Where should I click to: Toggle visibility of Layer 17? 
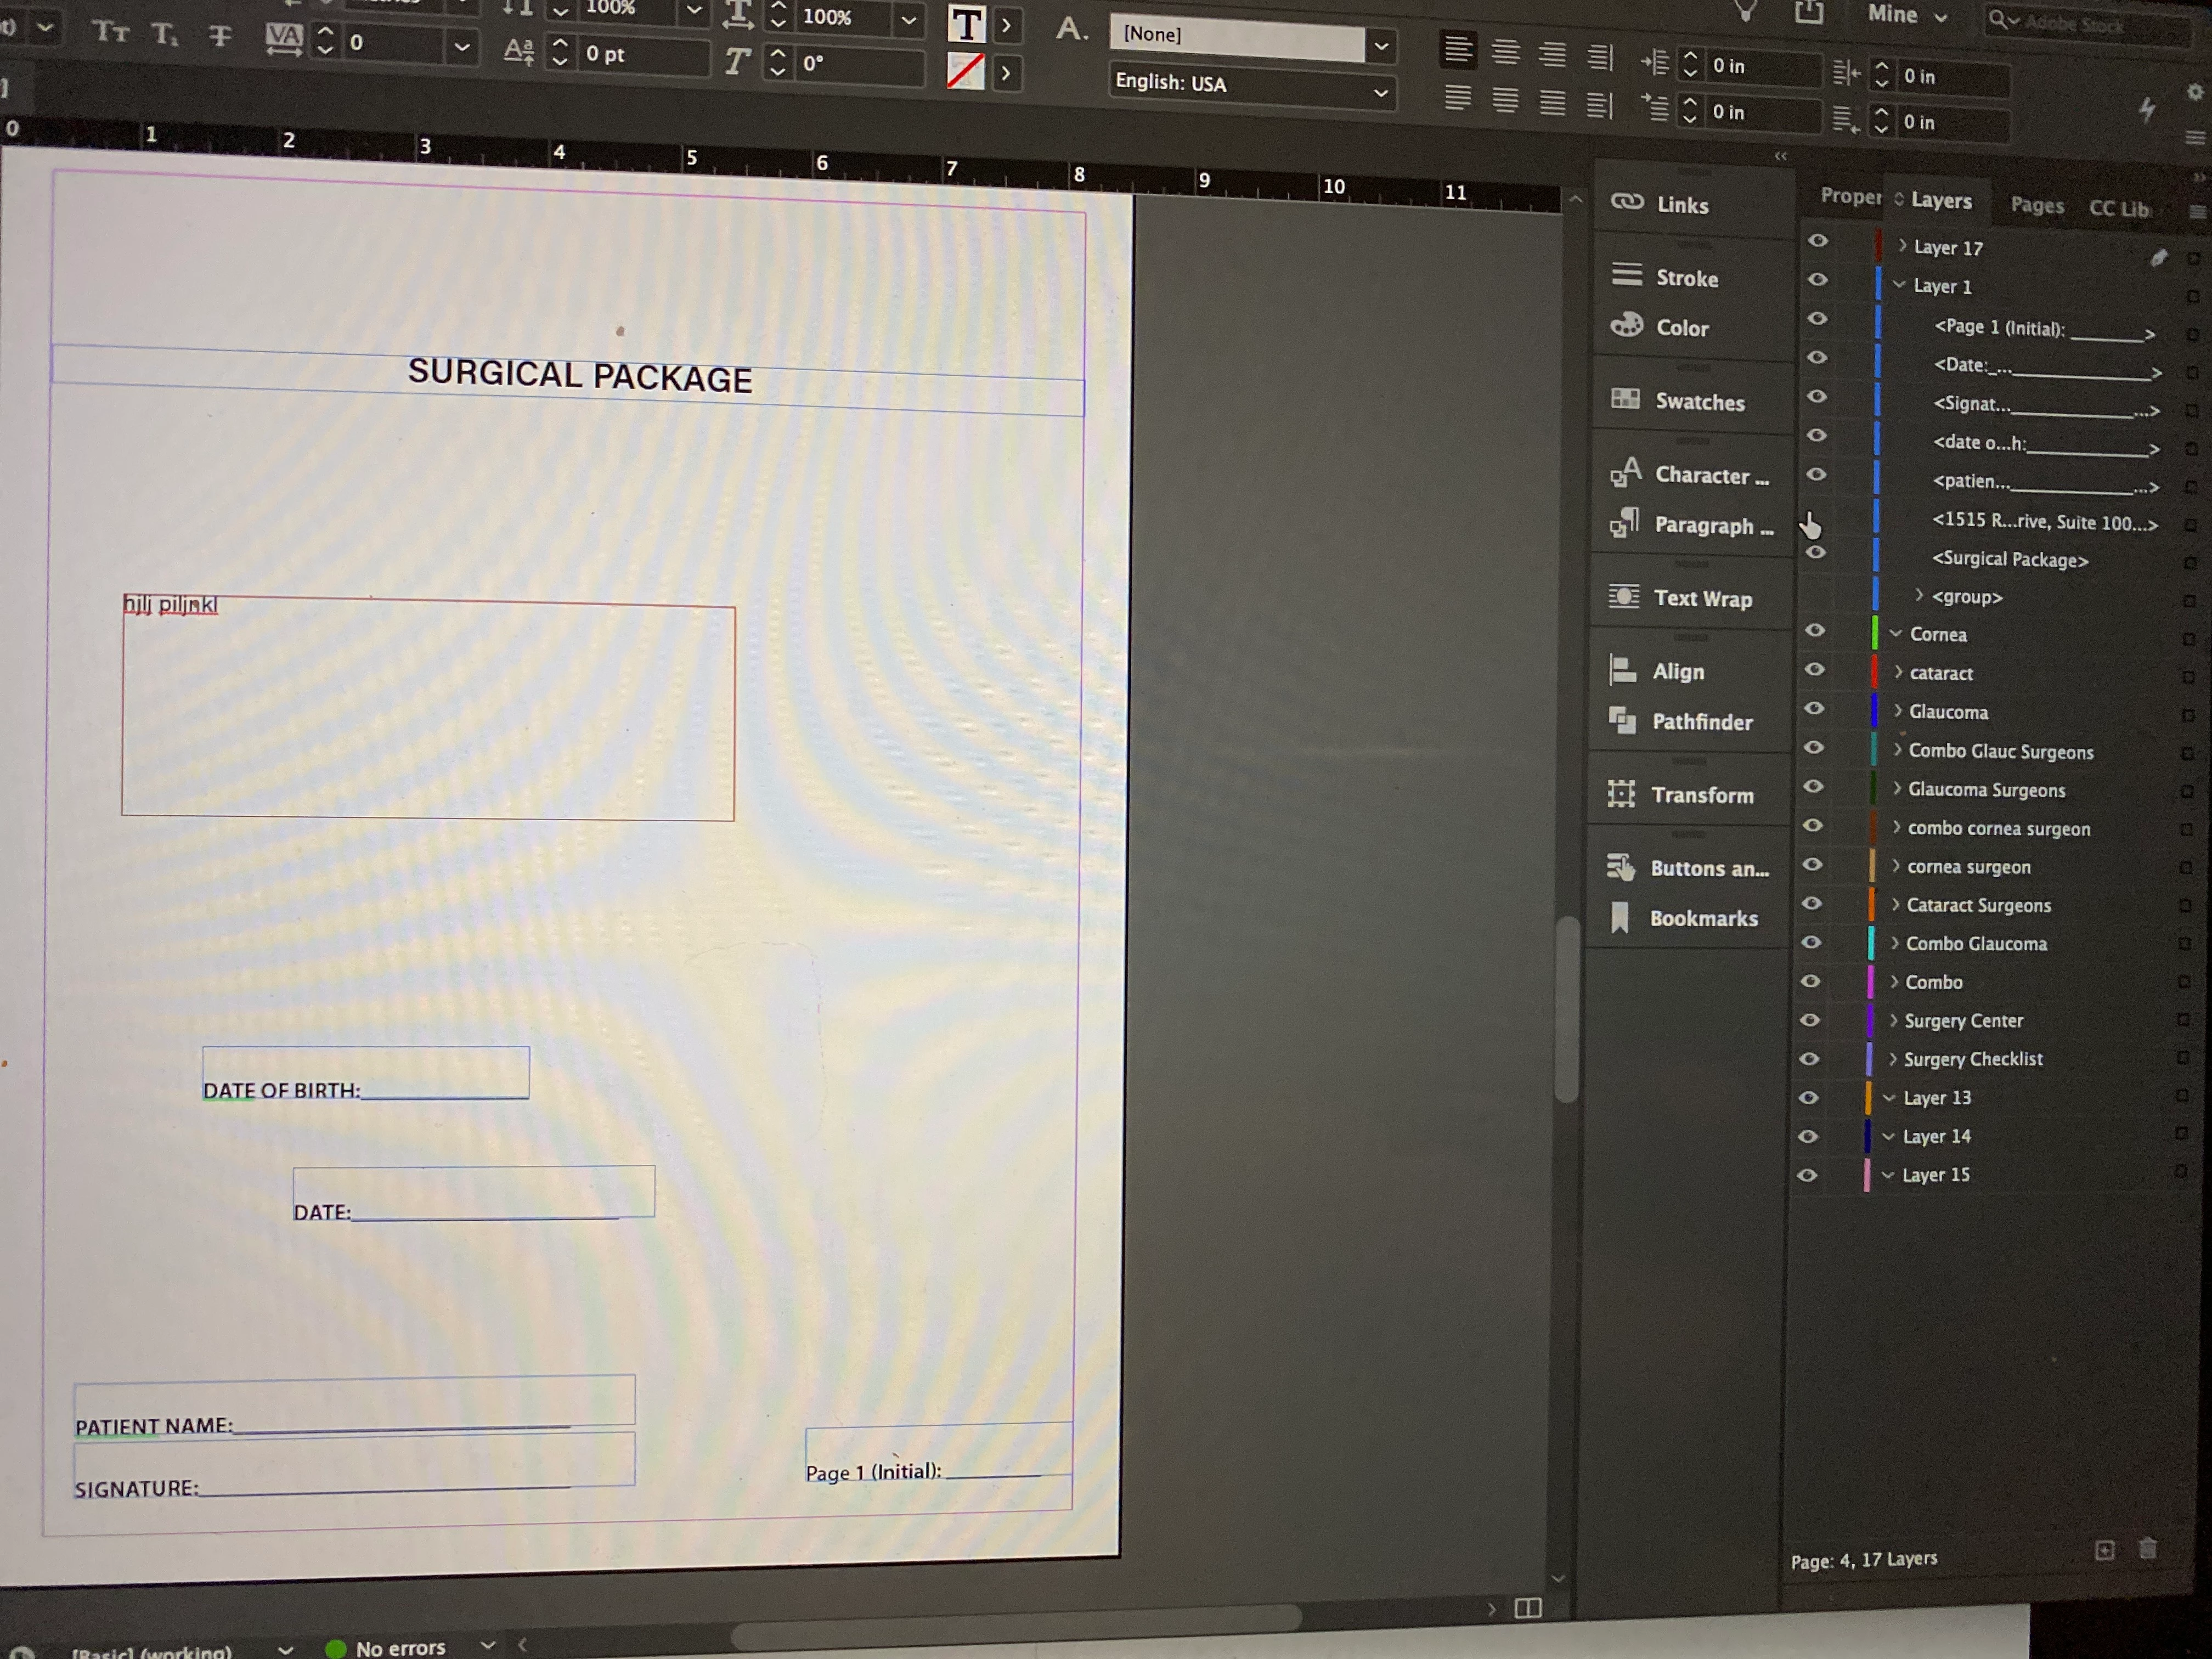pyautogui.click(x=1818, y=241)
